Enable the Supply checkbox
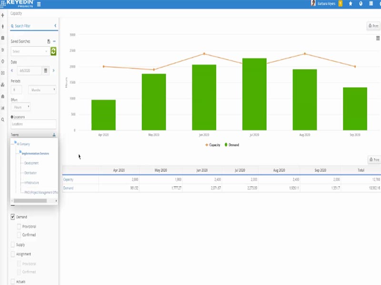Image resolution: width=381 pixels, height=285 pixels. [13, 245]
